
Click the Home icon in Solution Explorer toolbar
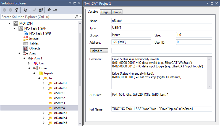16,10
